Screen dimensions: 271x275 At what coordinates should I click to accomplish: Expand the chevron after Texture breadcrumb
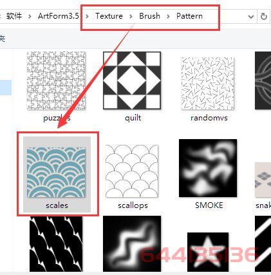click(x=131, y=16)
